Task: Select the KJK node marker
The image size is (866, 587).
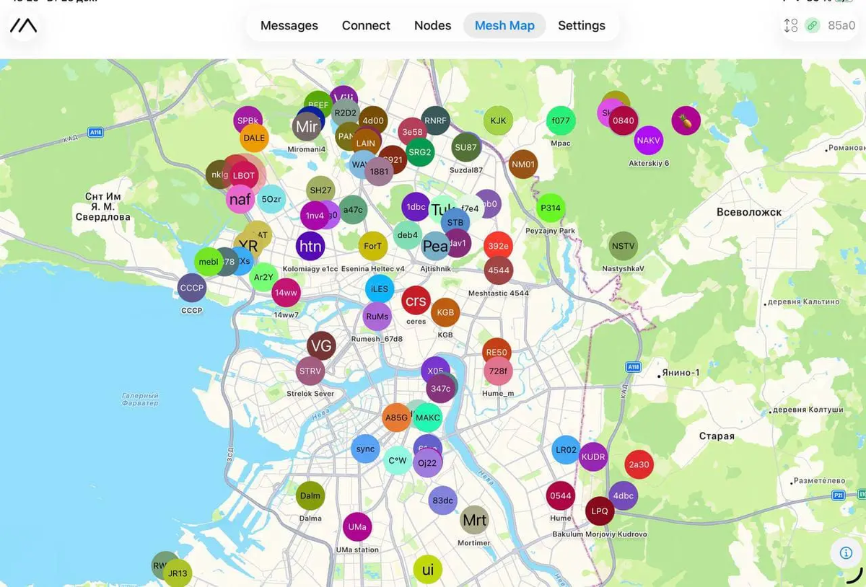Action: click(x=498, y=120)
